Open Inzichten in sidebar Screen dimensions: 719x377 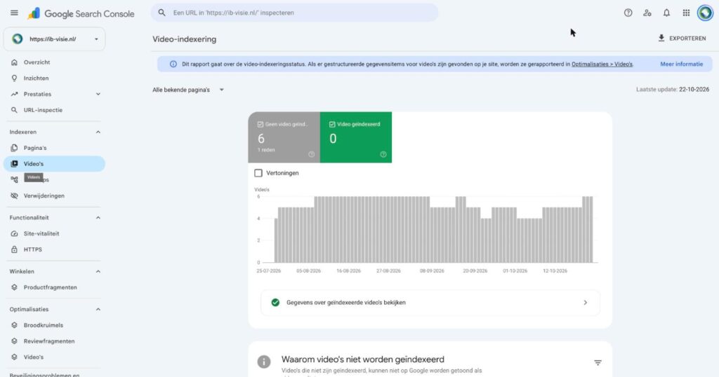(x=54, y=78)
